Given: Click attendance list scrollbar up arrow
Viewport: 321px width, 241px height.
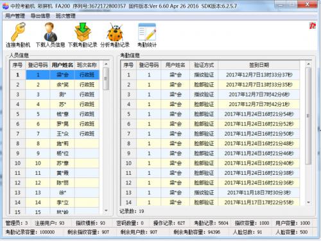Looking at the screenshot, I should pyautogui.click(x=308, y=64).
